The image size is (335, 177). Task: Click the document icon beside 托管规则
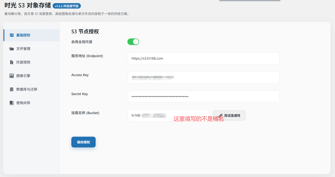tap(12, 62)
